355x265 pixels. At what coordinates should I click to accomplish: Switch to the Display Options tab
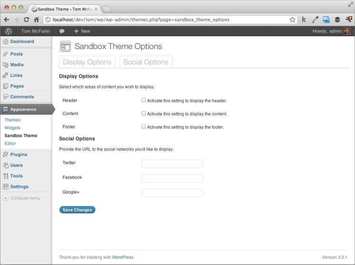(x=87, y=62)
